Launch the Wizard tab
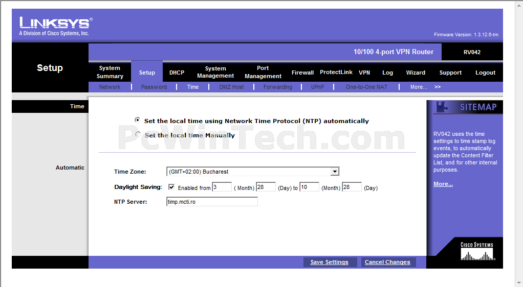The height and width of the screenshot is (287, 523). (x=416, y=73)
